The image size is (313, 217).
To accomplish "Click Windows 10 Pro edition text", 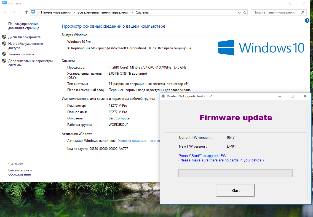I will 79,42.
